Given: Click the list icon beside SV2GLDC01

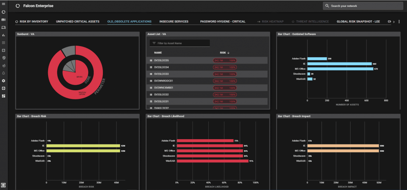Looking at the screenshot, I should click(x=151, y=101).
